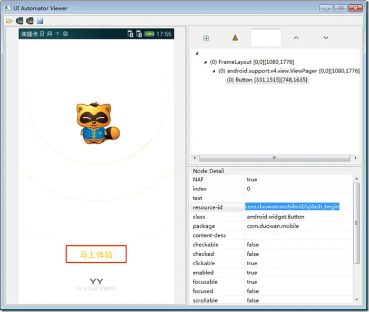
Task: Click the Node Detail panel header
Action: click(x=208, y=171)
